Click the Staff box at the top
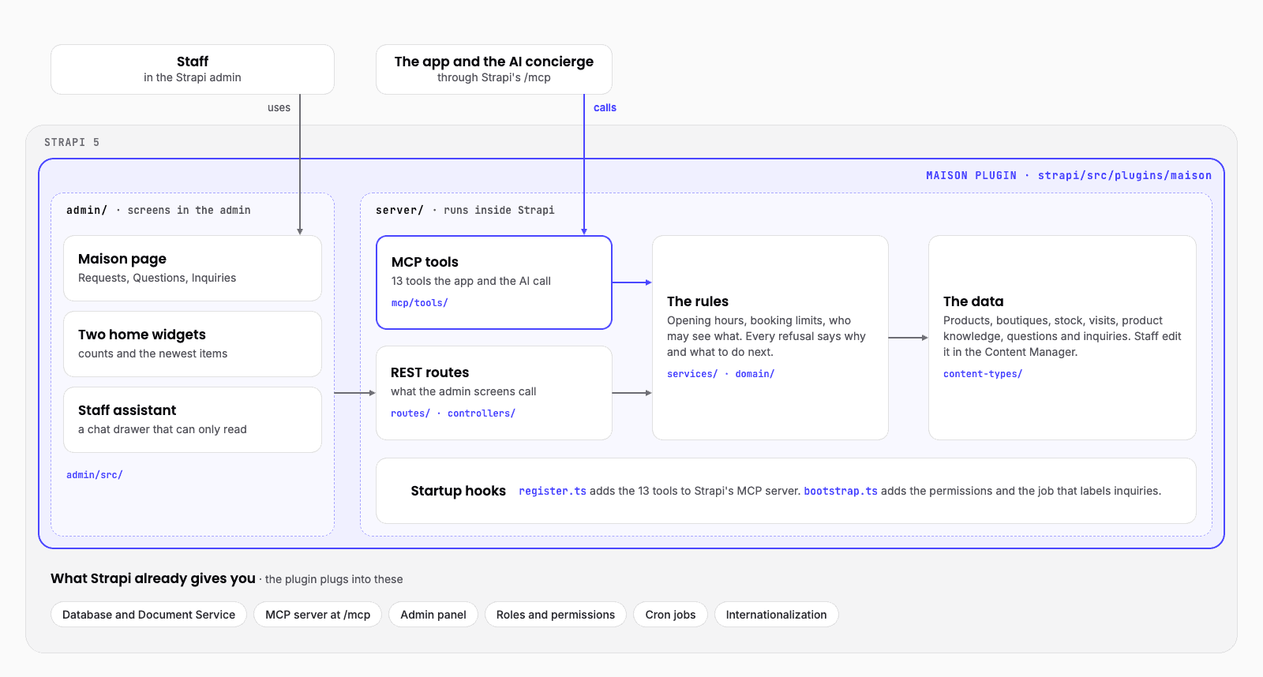This screenshot has width=1263, height=677. point(193,69)
